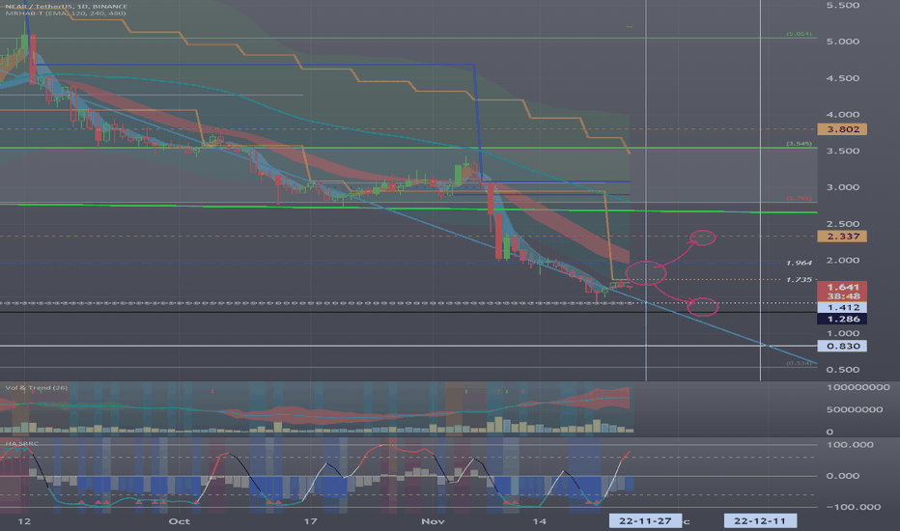
Task: Select the dark 1.286 price label
Action: tap(842, 320)
